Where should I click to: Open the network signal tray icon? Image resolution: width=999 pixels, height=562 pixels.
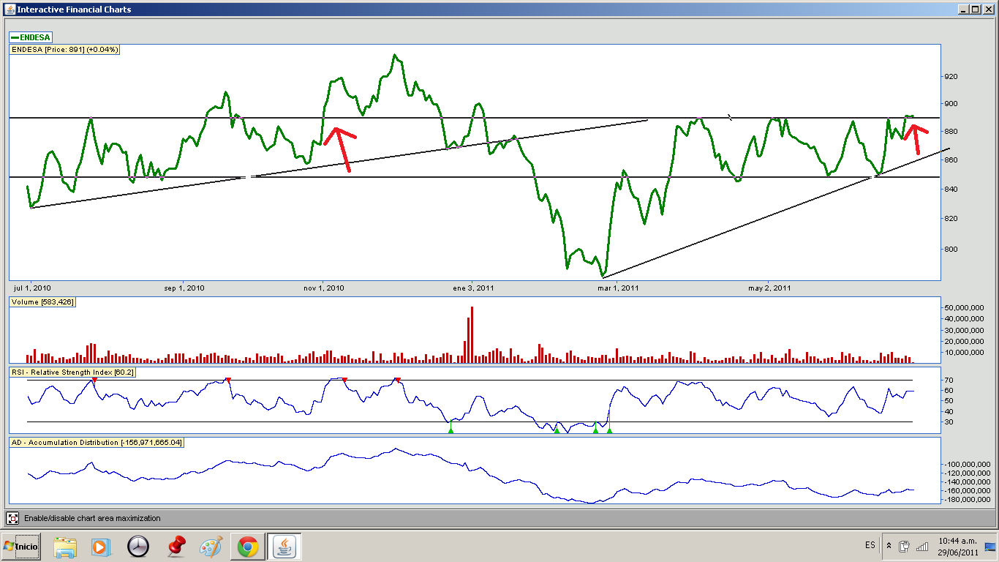922,546
